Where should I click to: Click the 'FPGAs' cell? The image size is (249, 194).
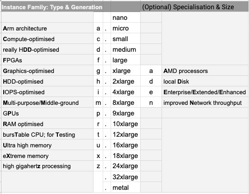coord(47,60)
